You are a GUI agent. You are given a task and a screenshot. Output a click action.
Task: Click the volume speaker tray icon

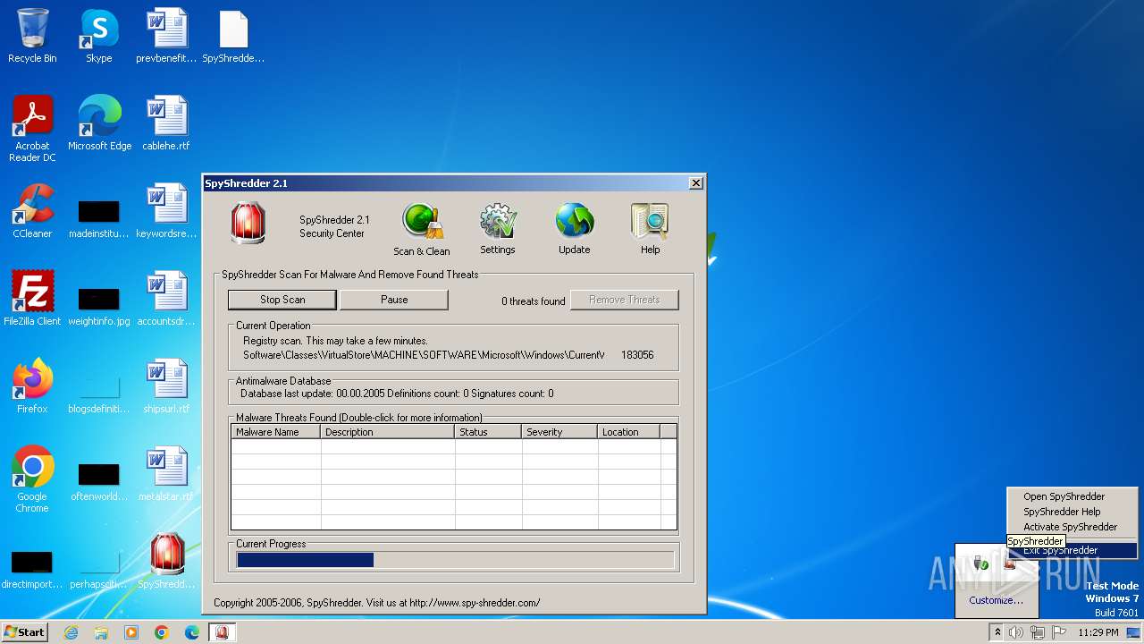coord(1016,632)
